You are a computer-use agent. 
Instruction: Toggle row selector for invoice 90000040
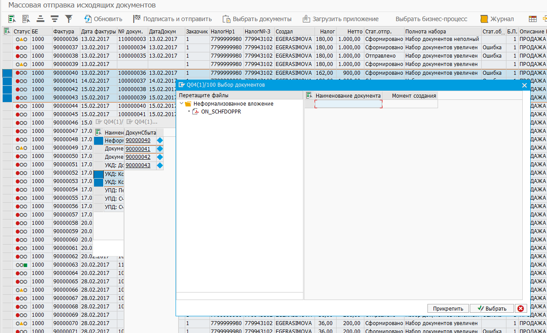(x=7, y=73)
